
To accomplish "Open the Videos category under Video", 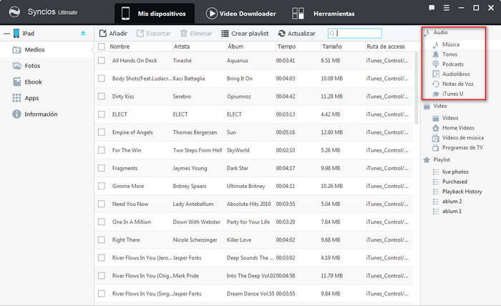I will pyautogui.click(x=450, y=118).
